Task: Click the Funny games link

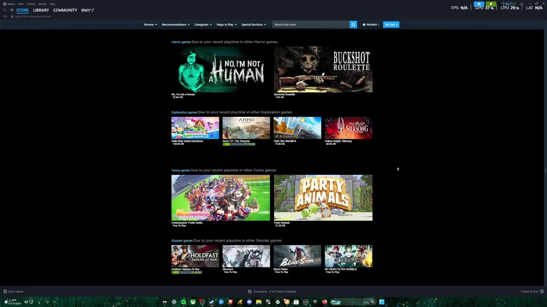Action: (x=181, y=170)
